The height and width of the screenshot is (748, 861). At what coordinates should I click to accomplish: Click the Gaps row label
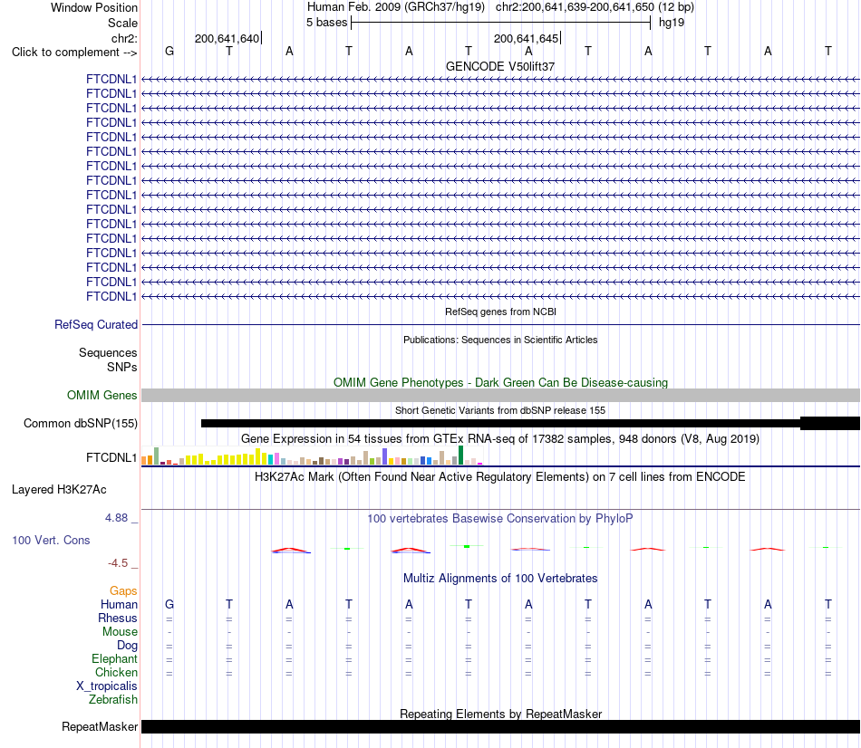123,590
